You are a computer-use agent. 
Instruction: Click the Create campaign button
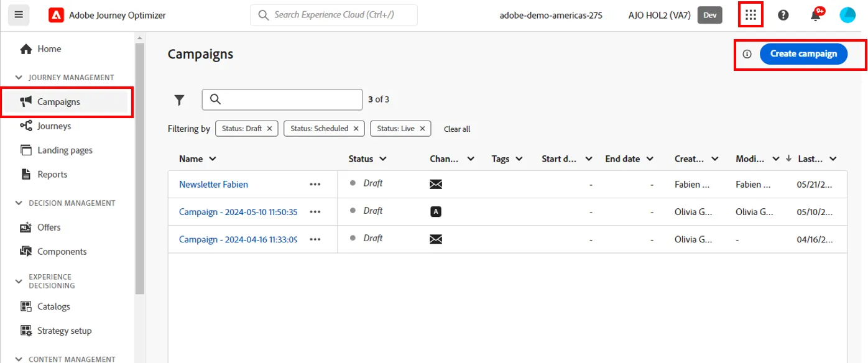coord(803,54)
